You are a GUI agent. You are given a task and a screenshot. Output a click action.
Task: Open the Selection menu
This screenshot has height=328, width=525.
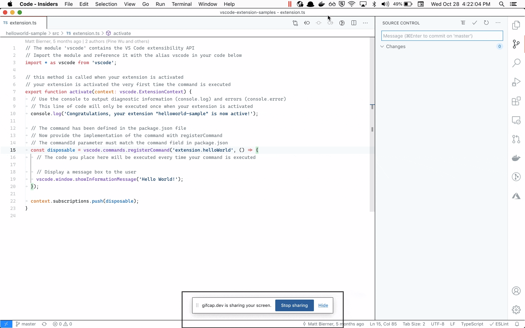coord(106,4)
